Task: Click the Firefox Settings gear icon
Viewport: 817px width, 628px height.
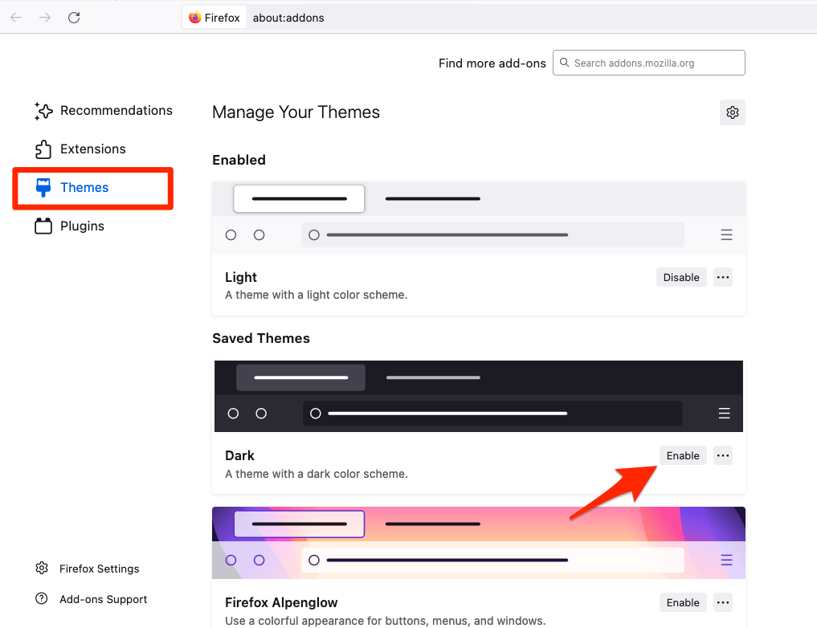Action: pos(42,569)
